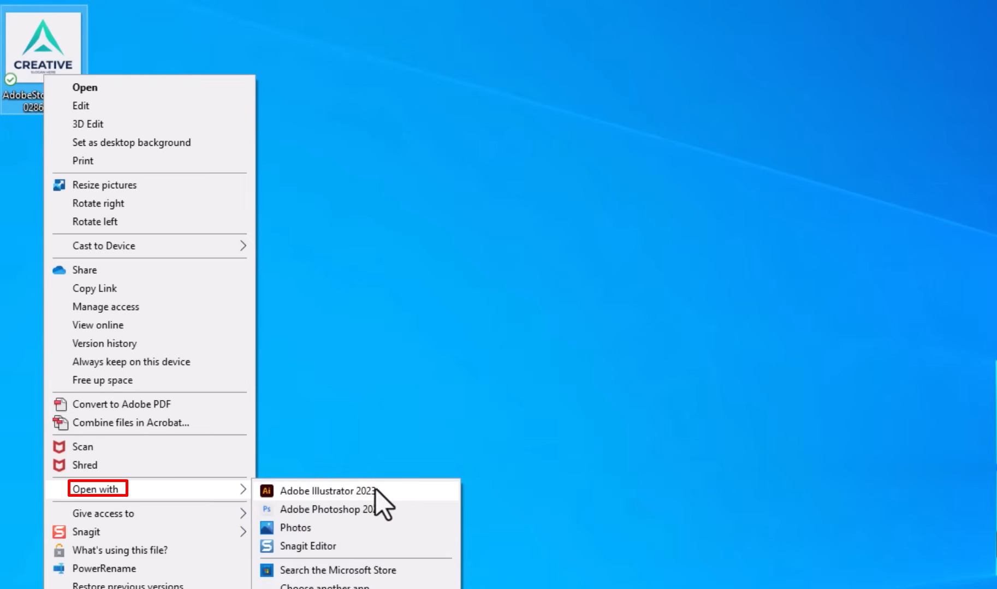Click the OneDrive cloud icon beside Share
The width and height of the screenshot is (997, 589).
(x=59, y=270)
